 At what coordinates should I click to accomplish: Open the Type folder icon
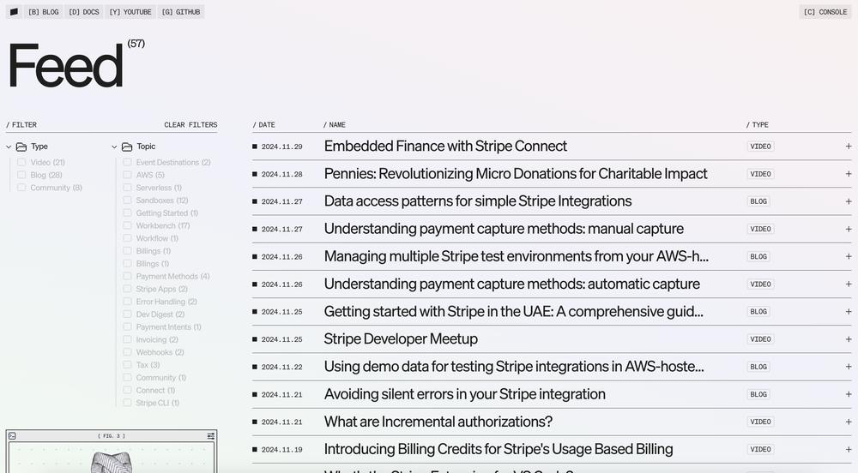click(x=21, y=147)
